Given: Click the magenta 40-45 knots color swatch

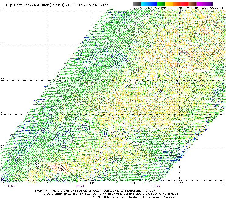Looking at the screenshot, I should coord(200,4).
